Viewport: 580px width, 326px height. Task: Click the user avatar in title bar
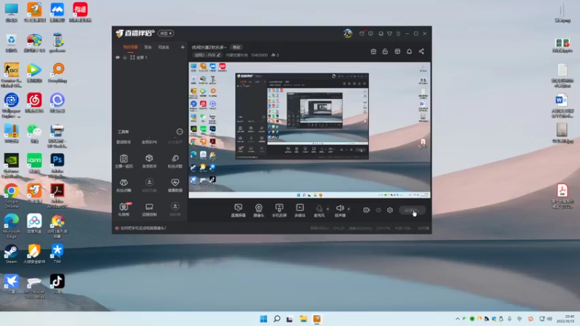[348, 33]
